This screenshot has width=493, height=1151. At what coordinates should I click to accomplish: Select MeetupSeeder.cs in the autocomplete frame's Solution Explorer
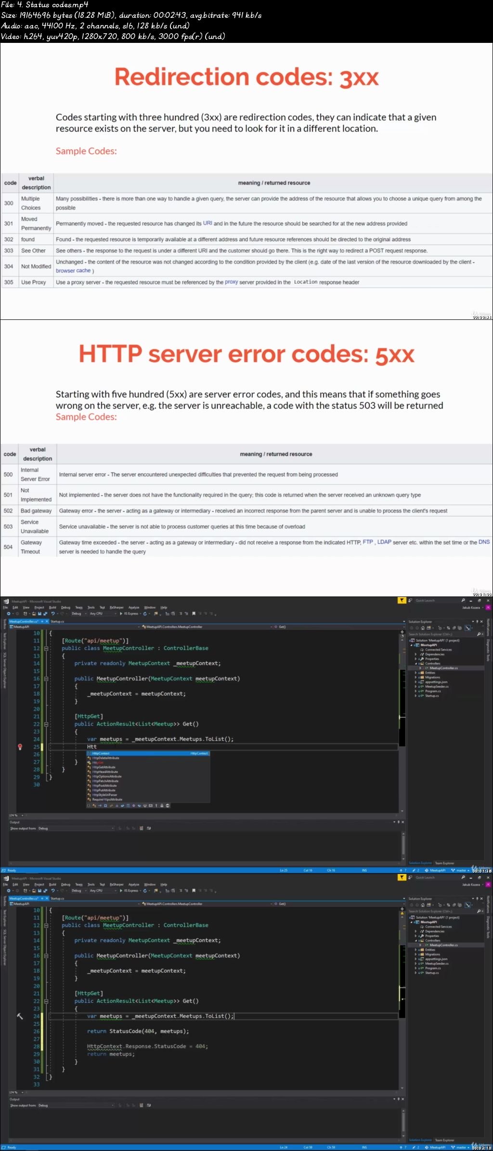[x=437, y=687]
